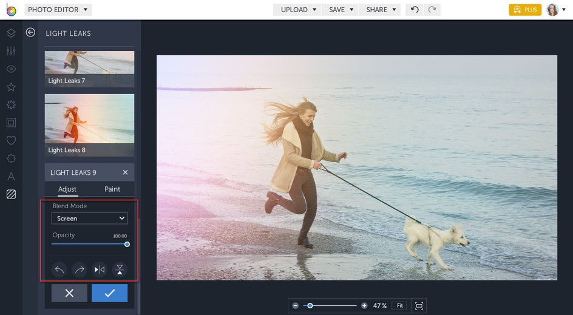
Task: Redo the edit in top bar
Action: 432,10
